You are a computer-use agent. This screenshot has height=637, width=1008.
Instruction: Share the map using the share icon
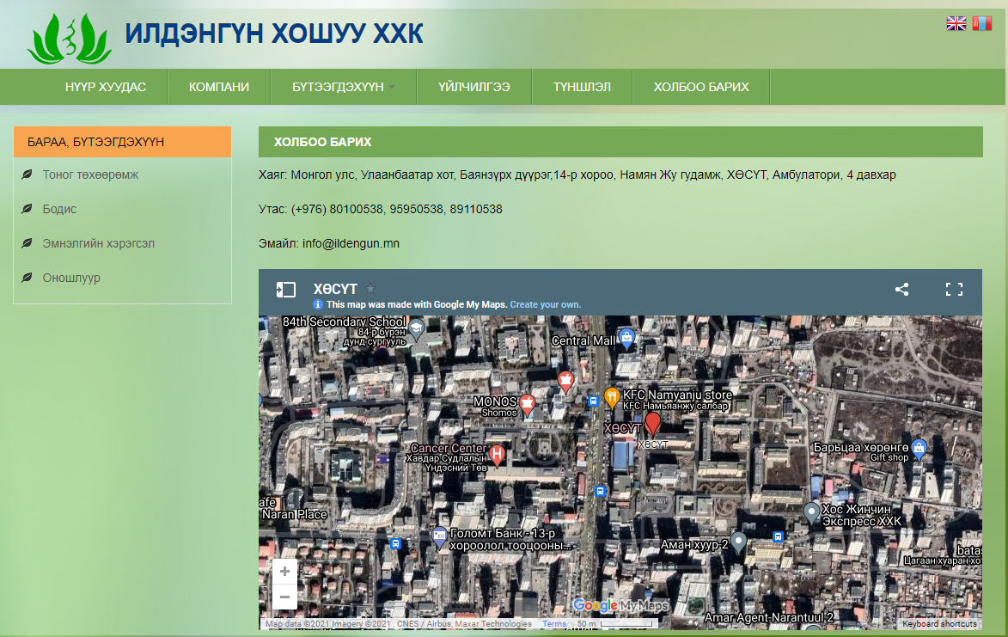(x=901, y=290)
